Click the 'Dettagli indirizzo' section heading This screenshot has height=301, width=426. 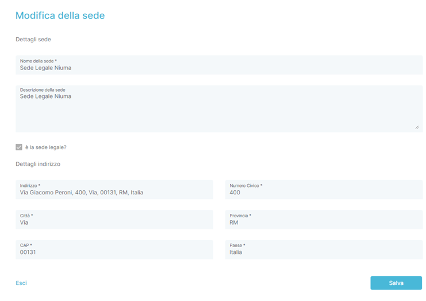coord(38,164)
